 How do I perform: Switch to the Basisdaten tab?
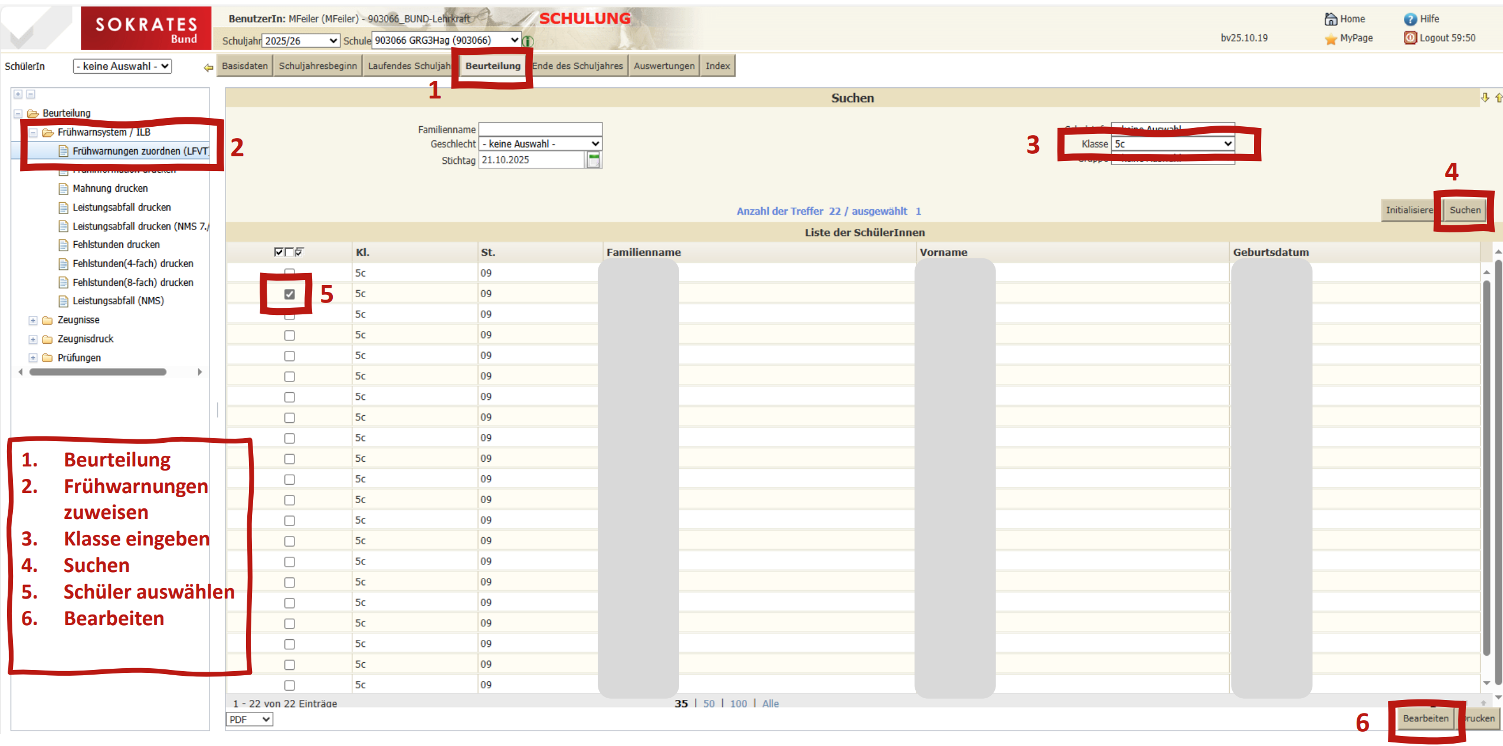pyautogui.click(x=245, y=65)
